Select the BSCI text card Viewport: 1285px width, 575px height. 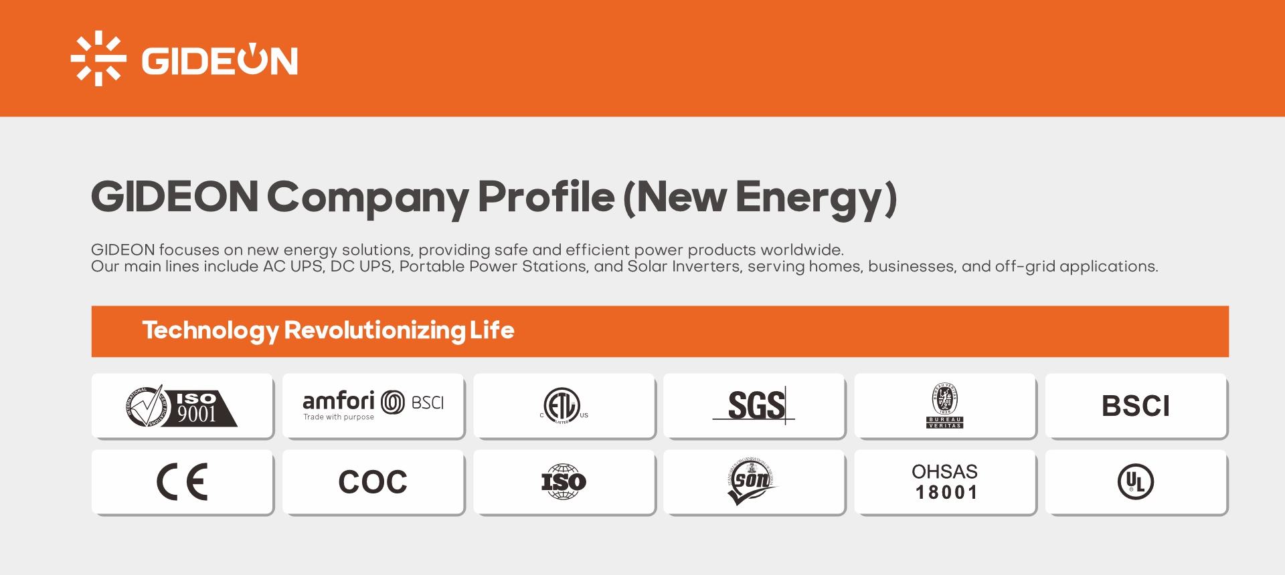1135,406
